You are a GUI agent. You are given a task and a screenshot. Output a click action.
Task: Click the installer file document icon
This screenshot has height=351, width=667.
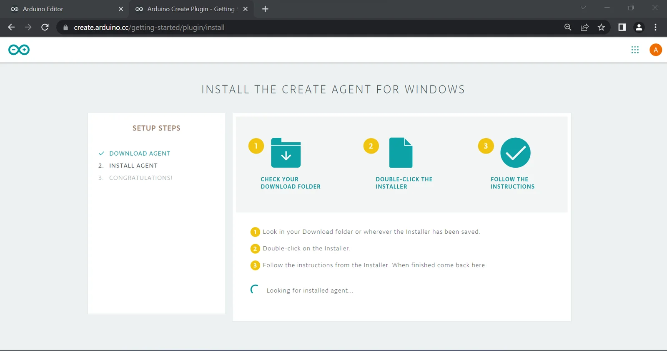pos(401,153)
